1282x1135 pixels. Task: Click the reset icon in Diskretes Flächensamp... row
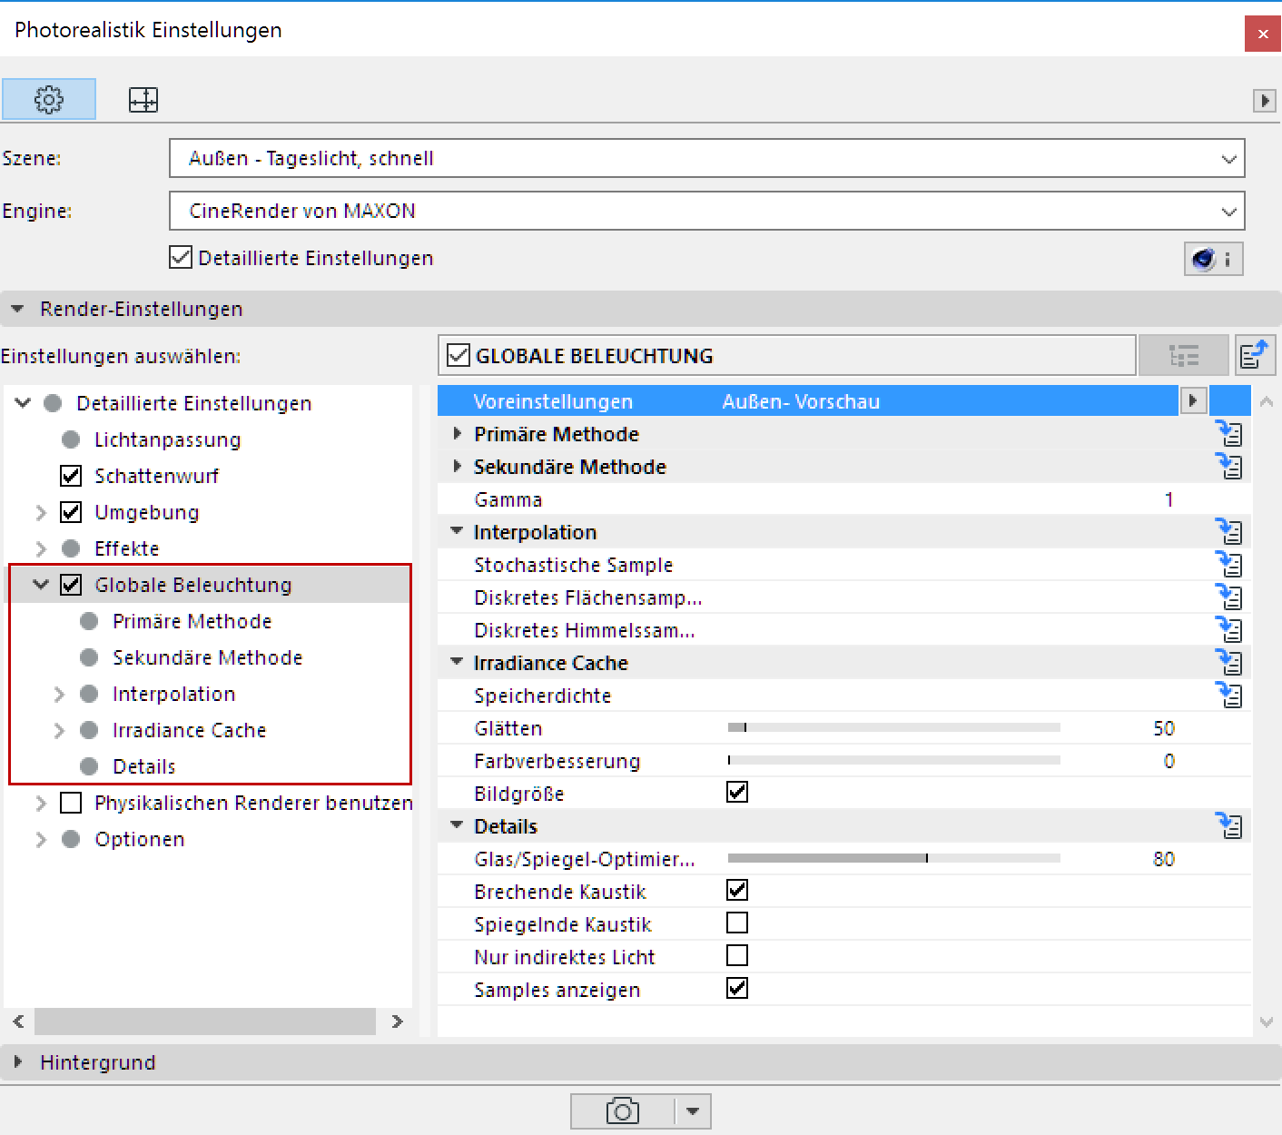1229,597
